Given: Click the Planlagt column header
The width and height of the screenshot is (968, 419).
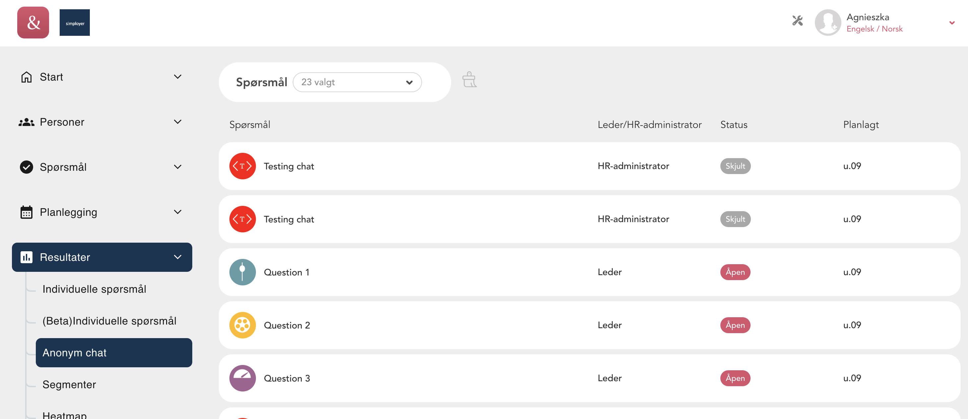Looking at the screenshot, I should coord(861,125).
